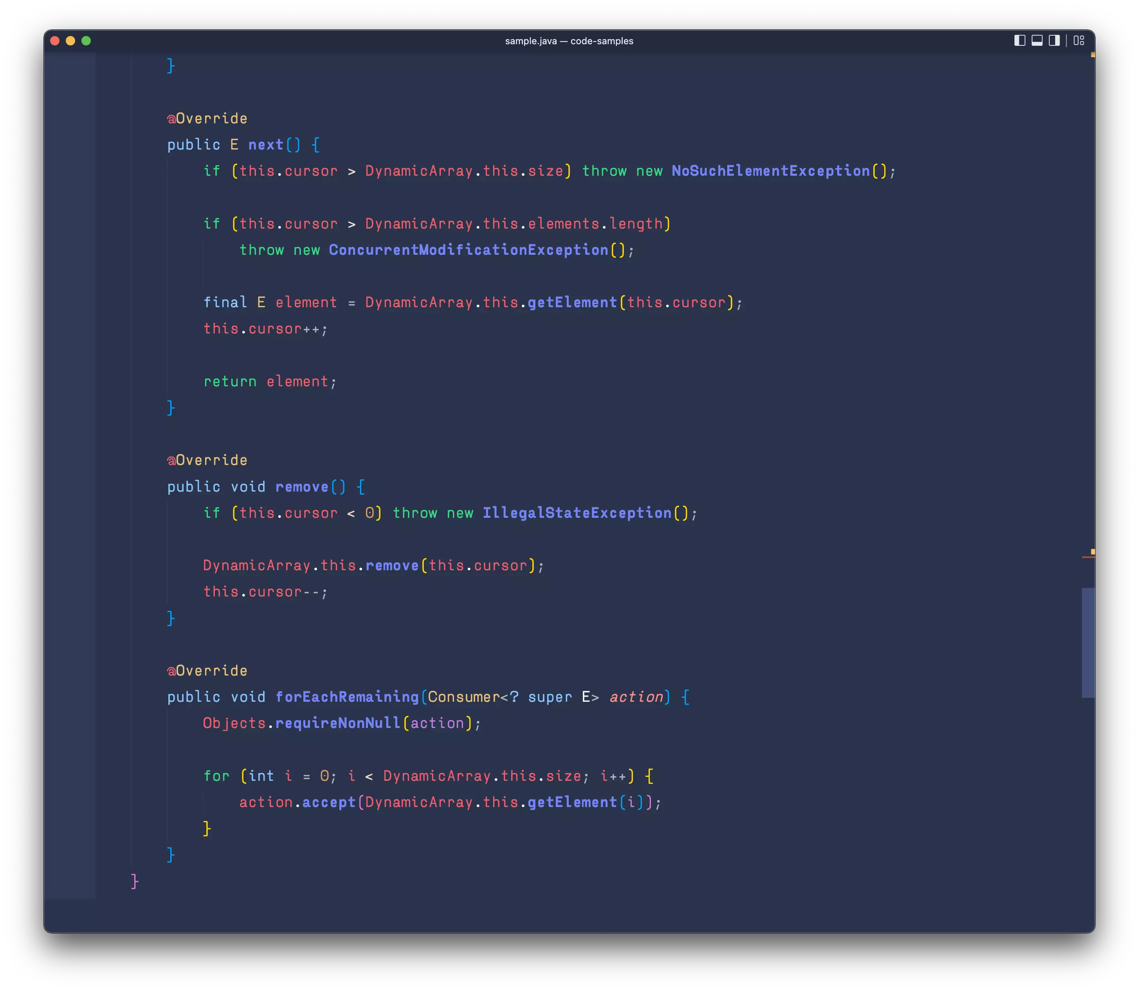The height and width of the screenshot is (991, 1139).
Task: Toggle the primary sidebar layout icon
Action: pos(1020,40)
